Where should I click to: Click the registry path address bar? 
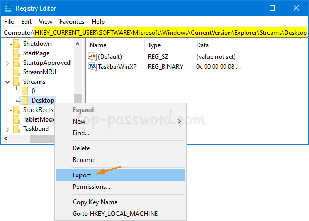(155, 33)
